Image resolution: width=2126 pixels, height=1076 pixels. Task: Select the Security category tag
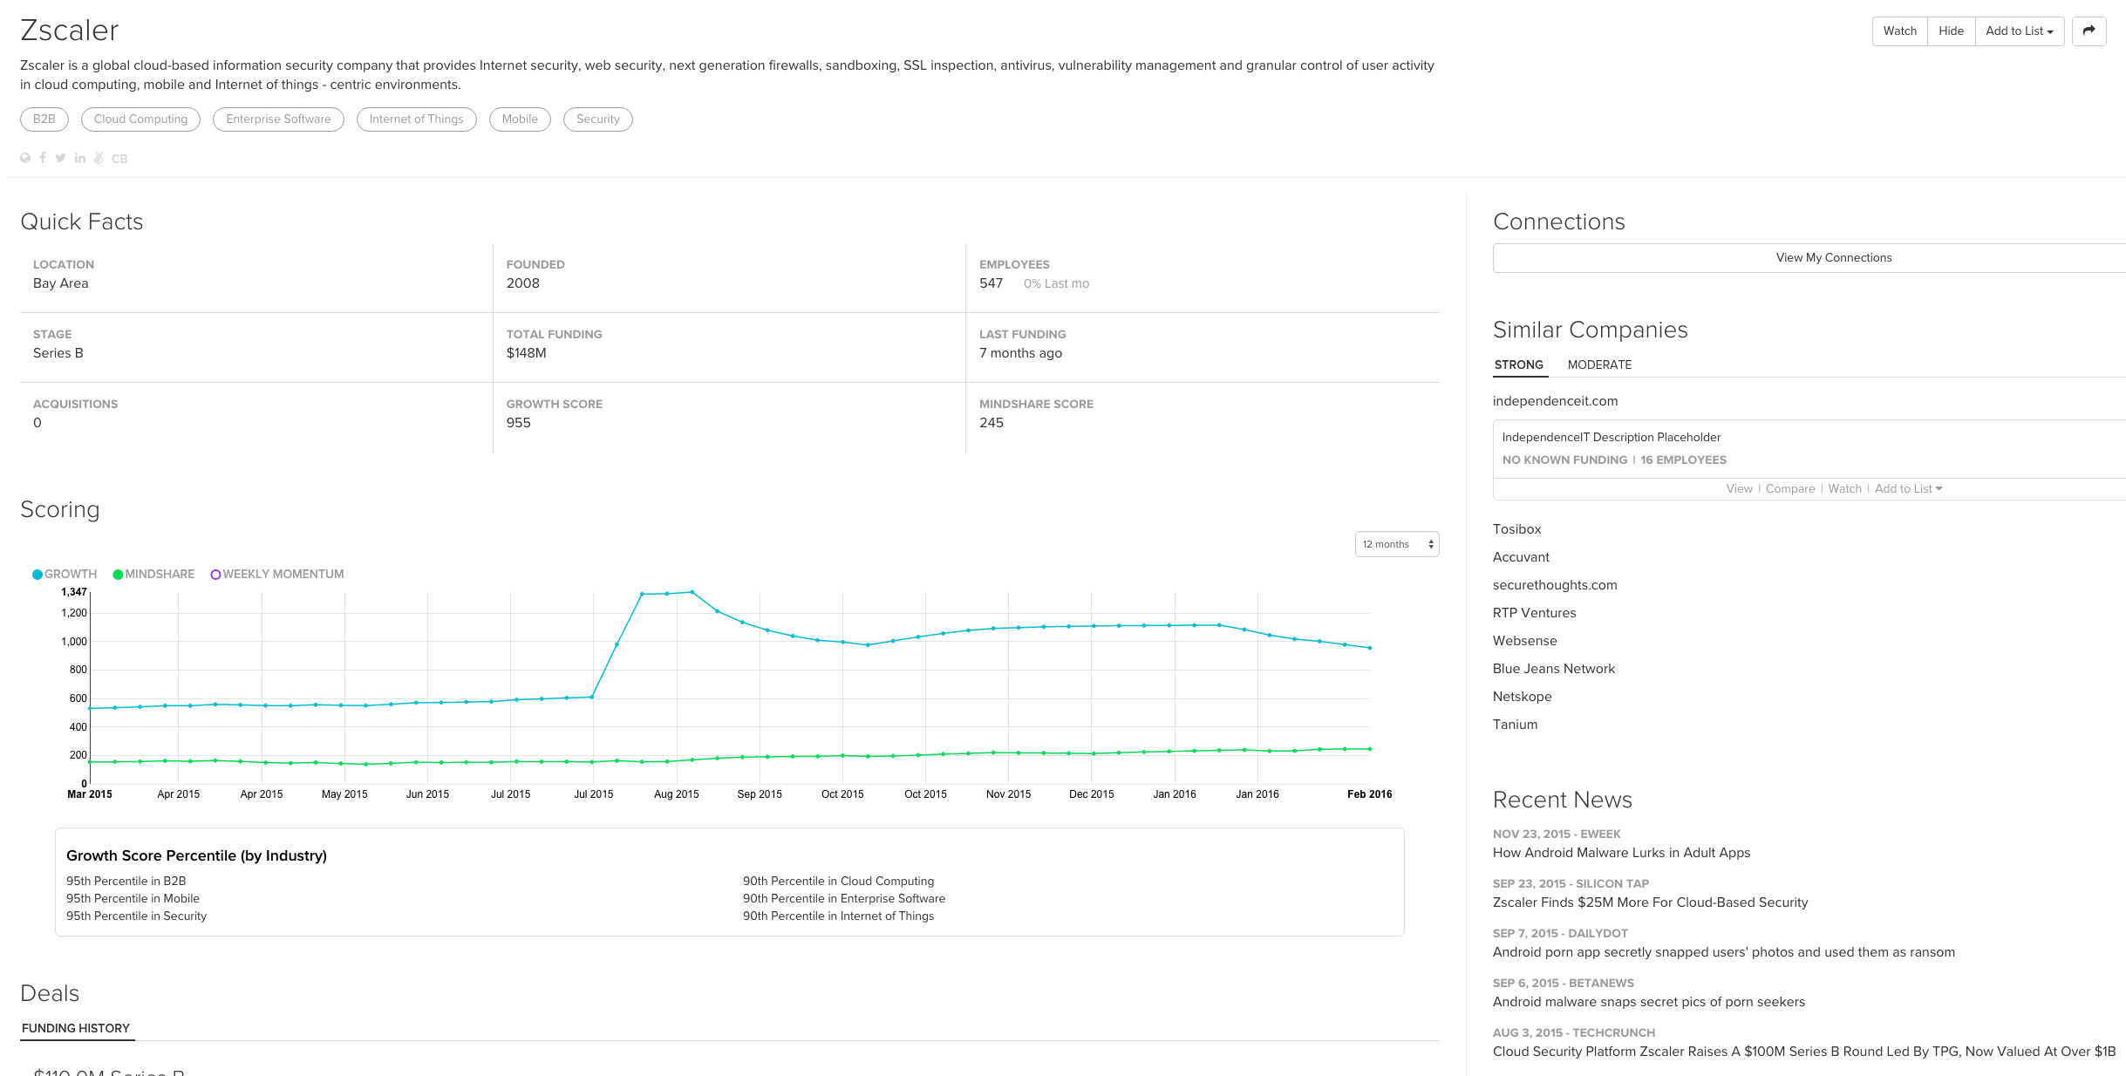tap(597, 119)
